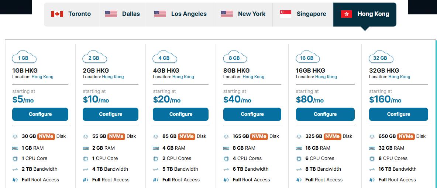
Task: Select the Hong Kong location tab
Action: 365,14
